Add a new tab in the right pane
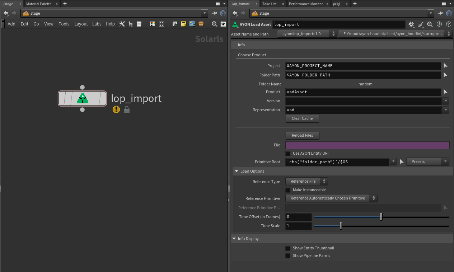The image size is (454, 272). click(355, 4)
